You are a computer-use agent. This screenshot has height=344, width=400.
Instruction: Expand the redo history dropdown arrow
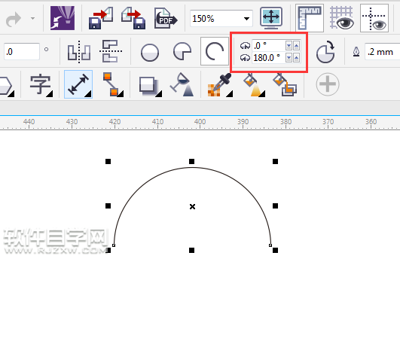click(32, 18)
